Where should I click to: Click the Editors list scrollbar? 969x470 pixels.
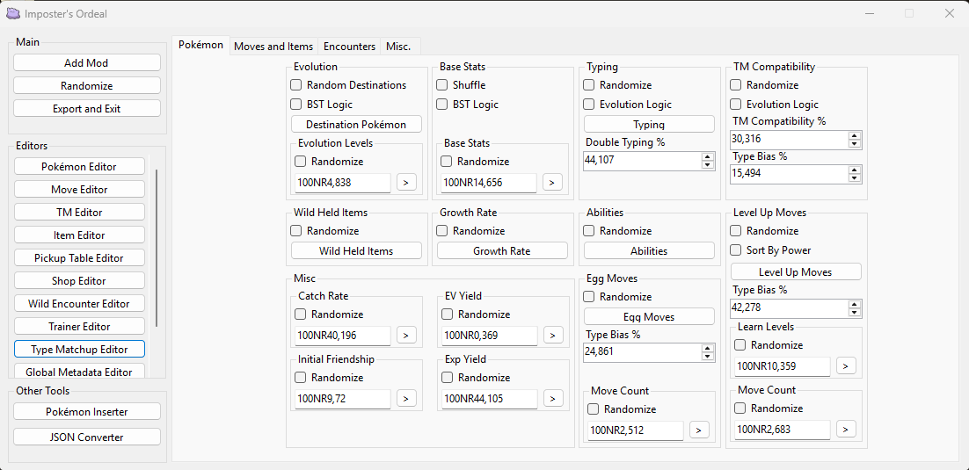click(157, 248)
